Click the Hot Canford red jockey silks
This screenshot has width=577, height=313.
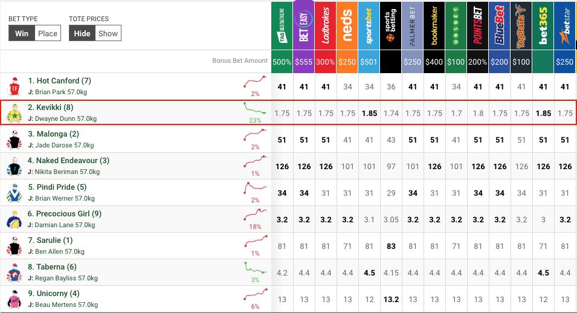tap(15, 87)
